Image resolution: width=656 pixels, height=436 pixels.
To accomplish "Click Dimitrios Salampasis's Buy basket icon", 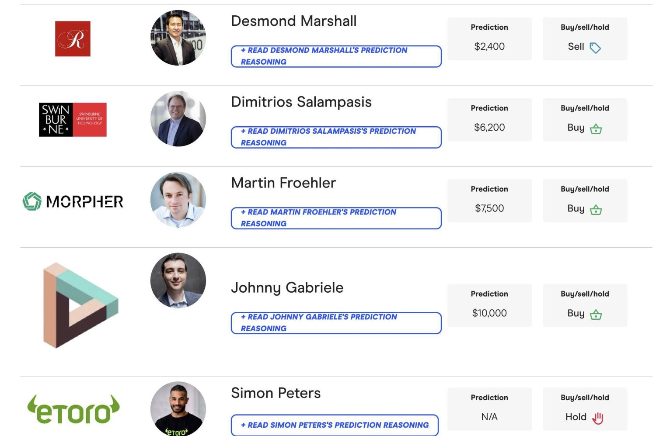I will (596, 129).
